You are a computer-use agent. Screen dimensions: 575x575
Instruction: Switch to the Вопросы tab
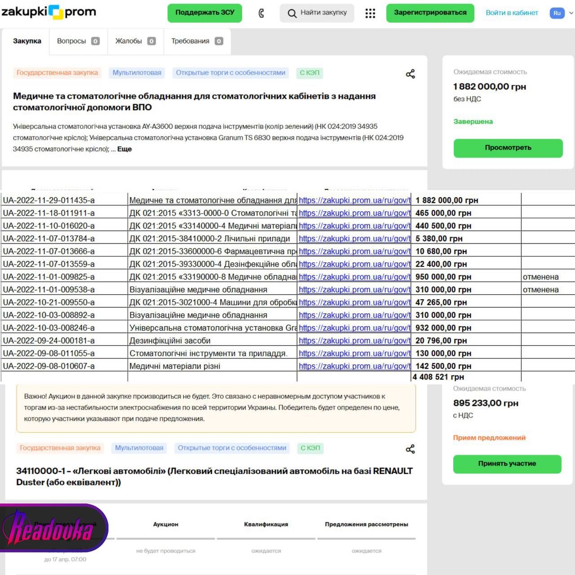point(78,41)
